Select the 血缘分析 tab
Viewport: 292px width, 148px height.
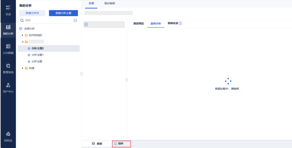point(156,23)
